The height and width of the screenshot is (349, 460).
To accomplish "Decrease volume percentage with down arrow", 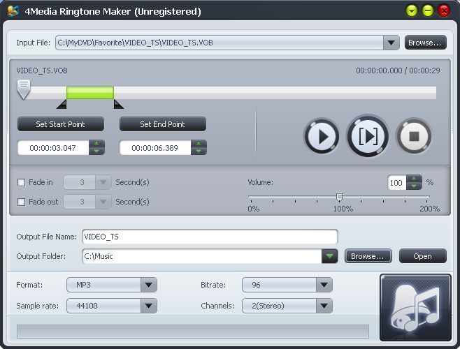I will (414, 186).
